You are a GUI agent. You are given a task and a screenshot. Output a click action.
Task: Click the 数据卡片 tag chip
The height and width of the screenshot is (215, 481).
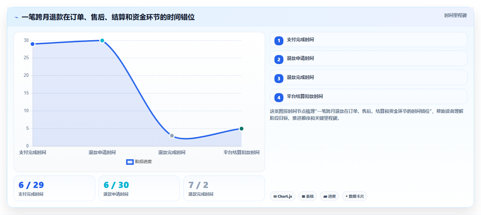tap(355, 196)
